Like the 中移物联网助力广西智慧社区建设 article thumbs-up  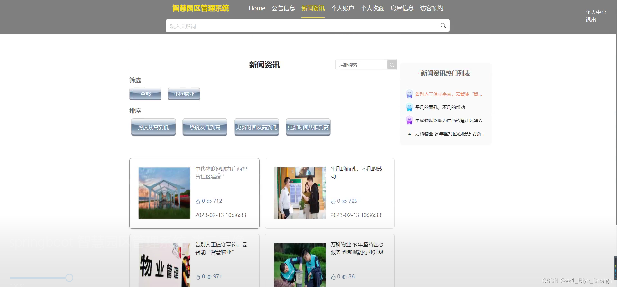click(198, 202)
